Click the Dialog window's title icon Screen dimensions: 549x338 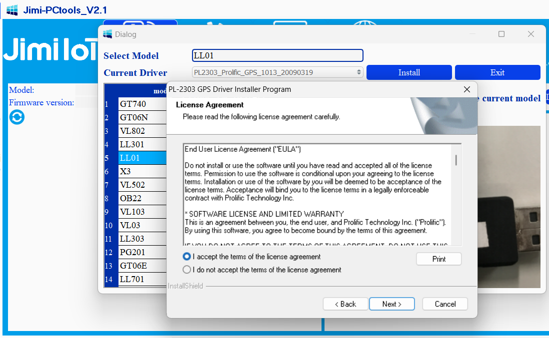[x=107, y=34]
